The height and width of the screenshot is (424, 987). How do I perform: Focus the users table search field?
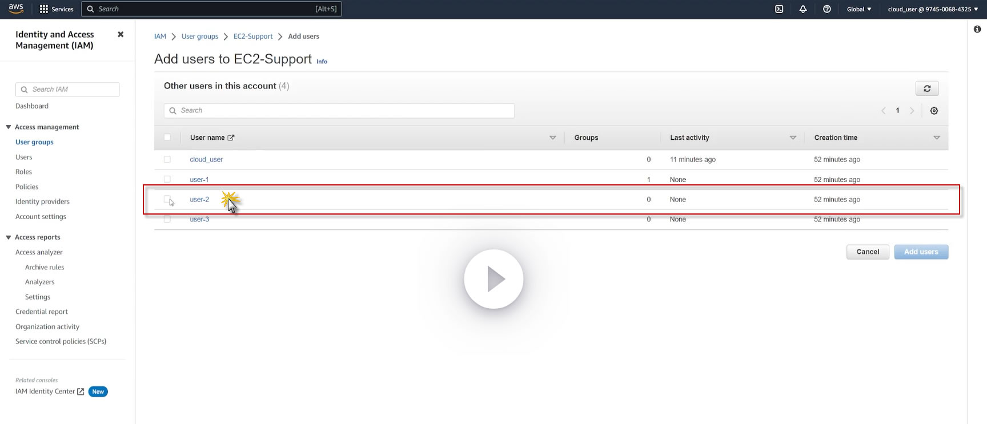pos(339,111)
